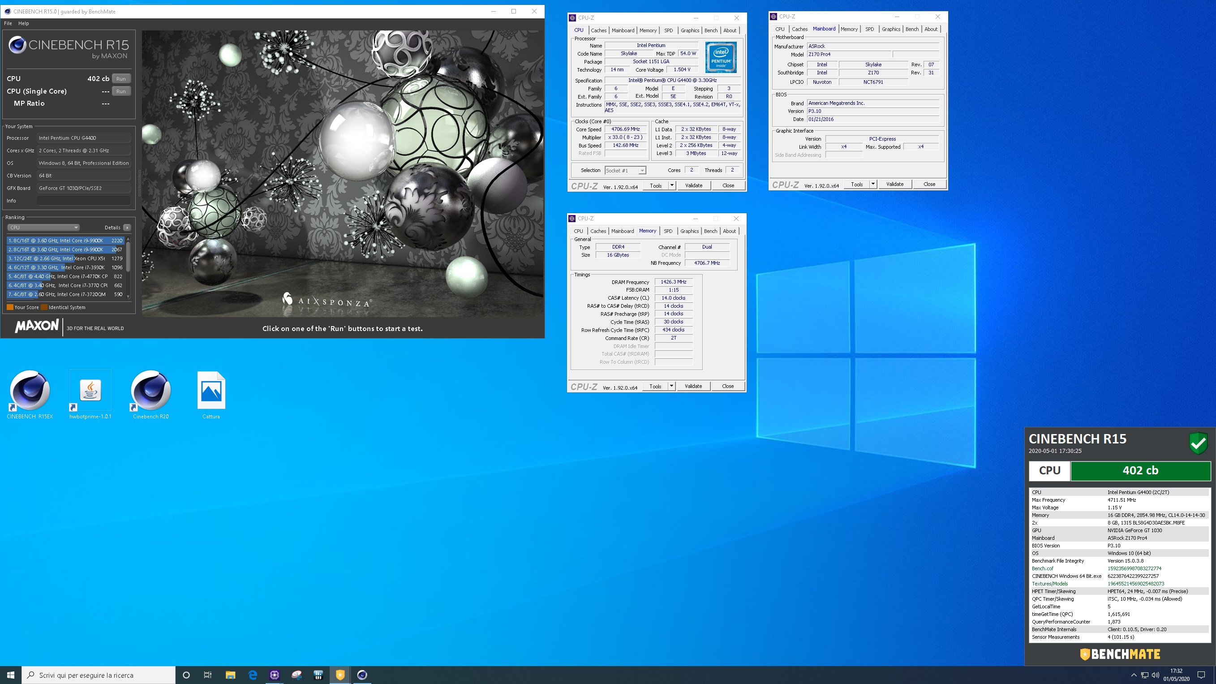This screenshot has width=1216, height=684.
Task: Switch to Cinebench taskbar icon
Action: point(362,675)
